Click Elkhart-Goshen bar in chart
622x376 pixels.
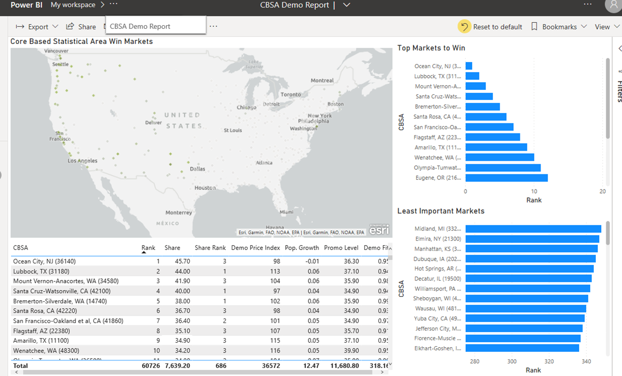tap(522, 348)
